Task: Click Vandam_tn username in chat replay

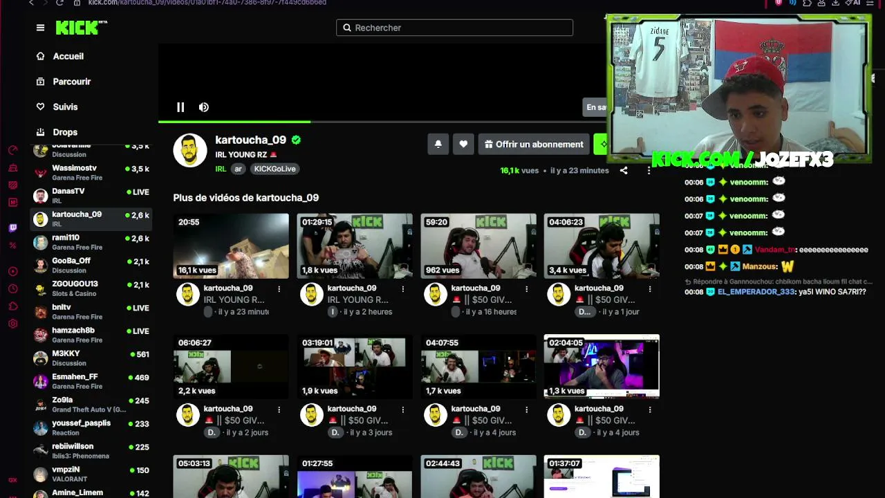Action: pyautogui.click(x=775, y=250)
